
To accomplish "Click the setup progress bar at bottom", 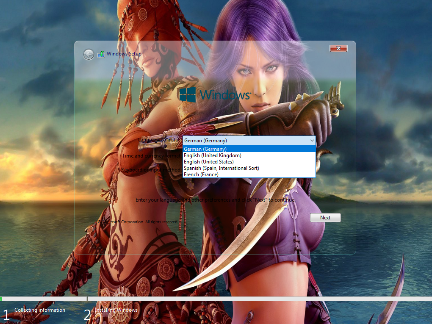I will pos(216,299).
